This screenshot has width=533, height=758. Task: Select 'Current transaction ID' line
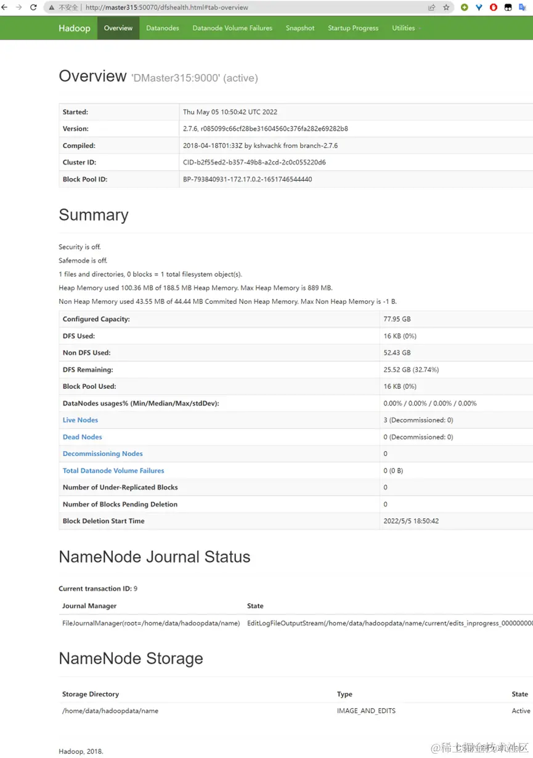[98, 589]
